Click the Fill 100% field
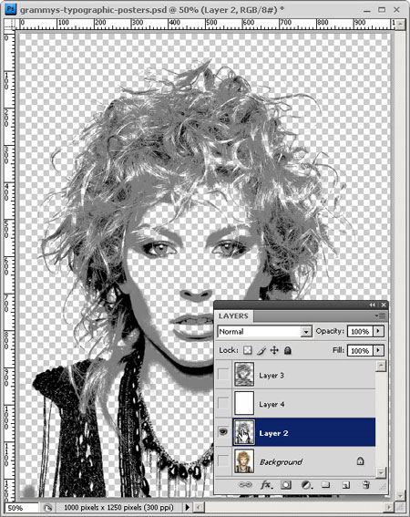This screenshot has height=517, width=410. pyautogui.click(x=360, y=350)
